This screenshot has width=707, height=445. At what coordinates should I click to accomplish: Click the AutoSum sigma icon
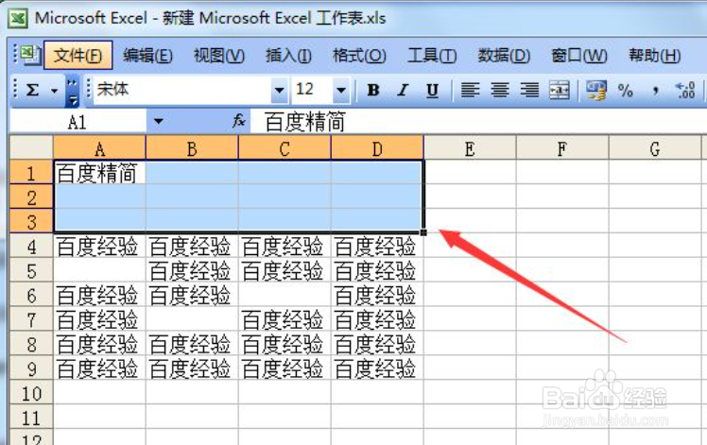32,91
